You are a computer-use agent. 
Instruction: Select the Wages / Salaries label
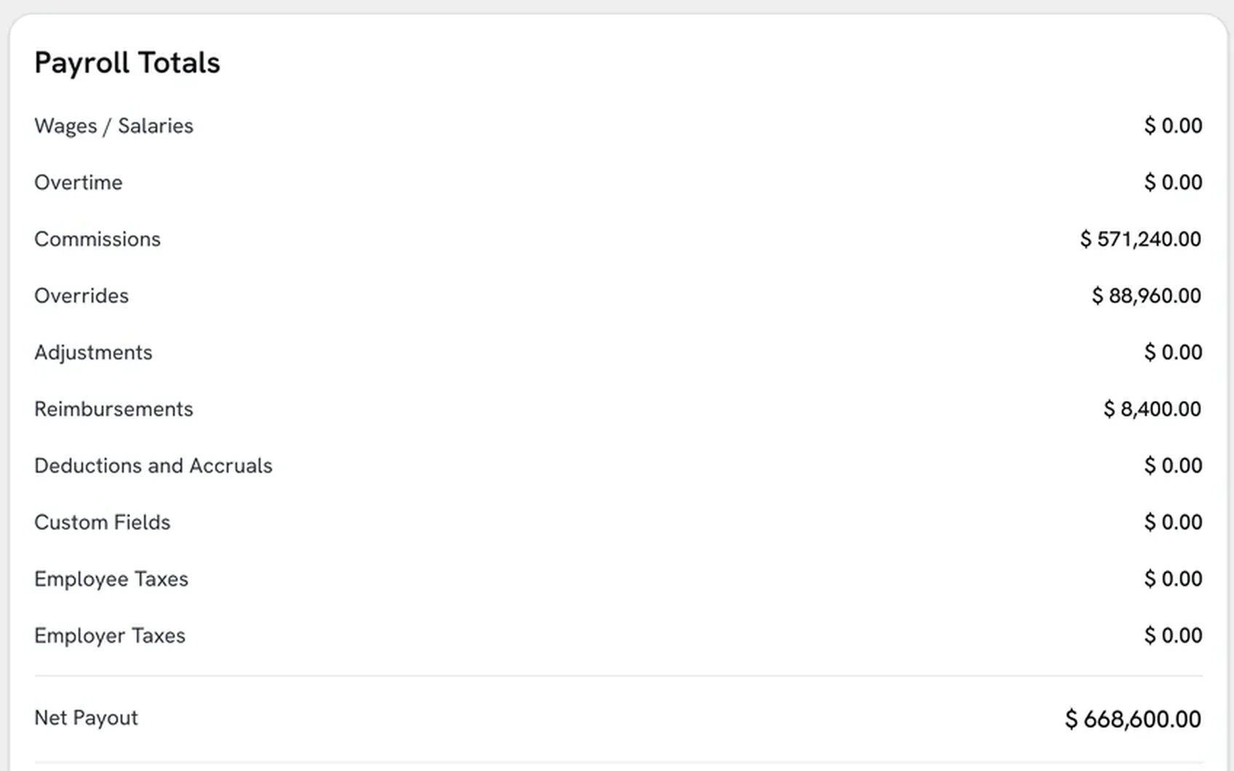114,126
